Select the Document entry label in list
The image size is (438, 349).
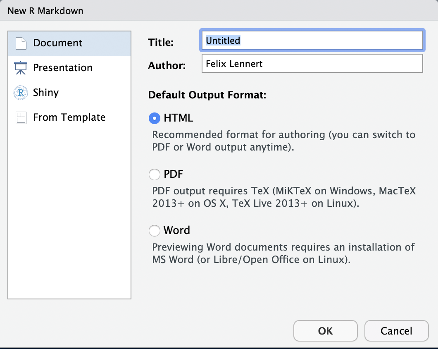(x=58, y=43)
